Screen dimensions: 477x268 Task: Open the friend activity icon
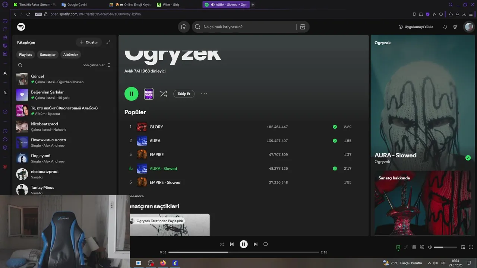[x=455, y=27]
